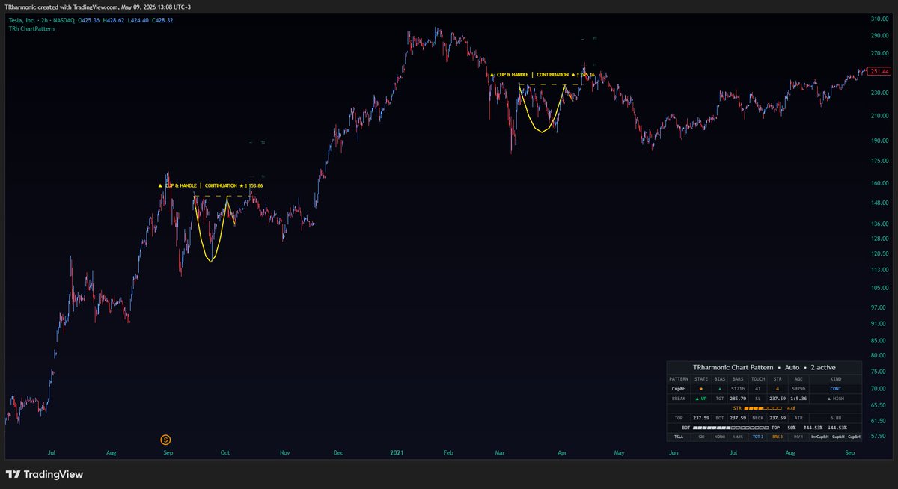The width and height of the screenshot is (898, 489).
Task: Click the TSLA cell in table footer
Action: point(679,437)
